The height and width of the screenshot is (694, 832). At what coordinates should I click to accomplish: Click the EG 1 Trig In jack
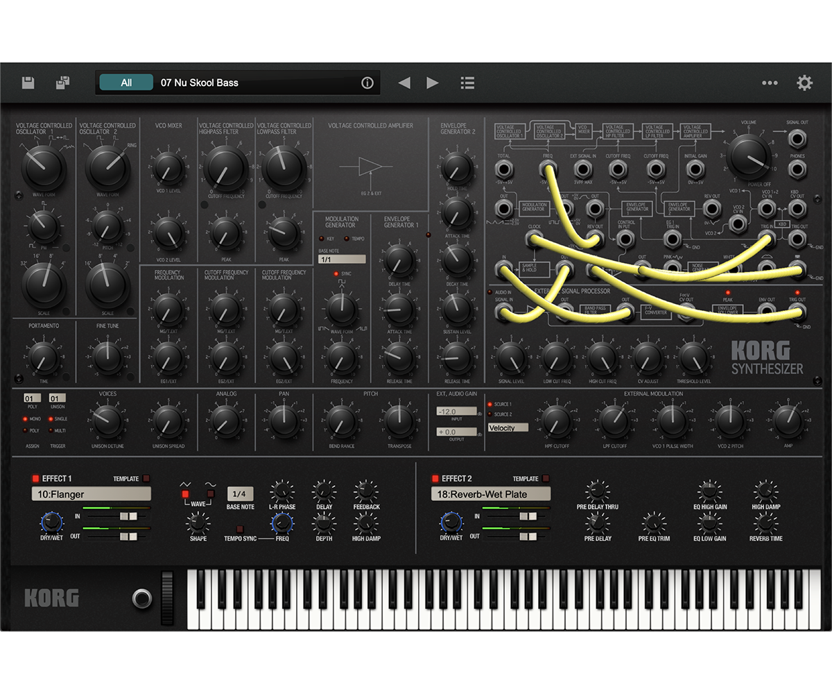point(671,239)
